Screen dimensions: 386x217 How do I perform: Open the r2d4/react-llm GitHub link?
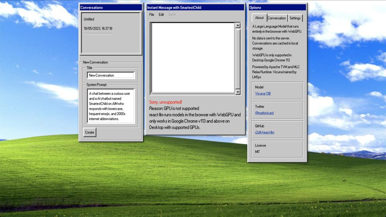pos(265,132)
